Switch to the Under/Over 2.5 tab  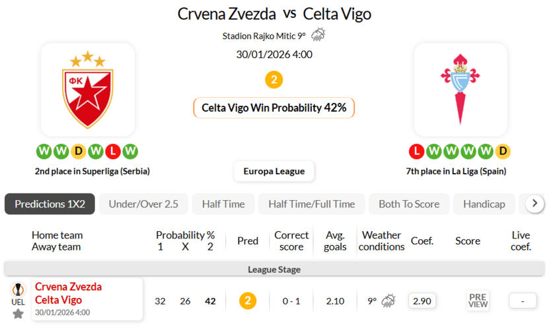pyautogui.click(x=143, y=204)
